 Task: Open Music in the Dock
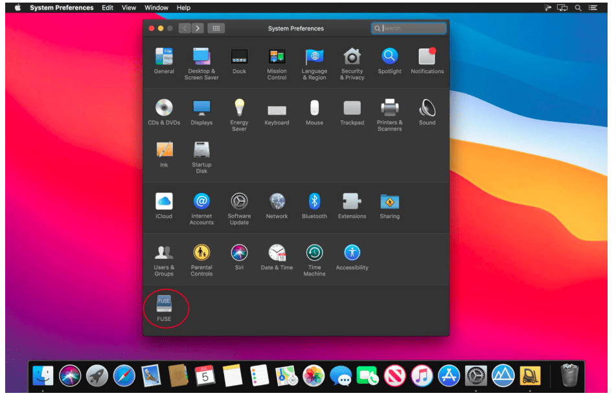(x=422, y=375)
